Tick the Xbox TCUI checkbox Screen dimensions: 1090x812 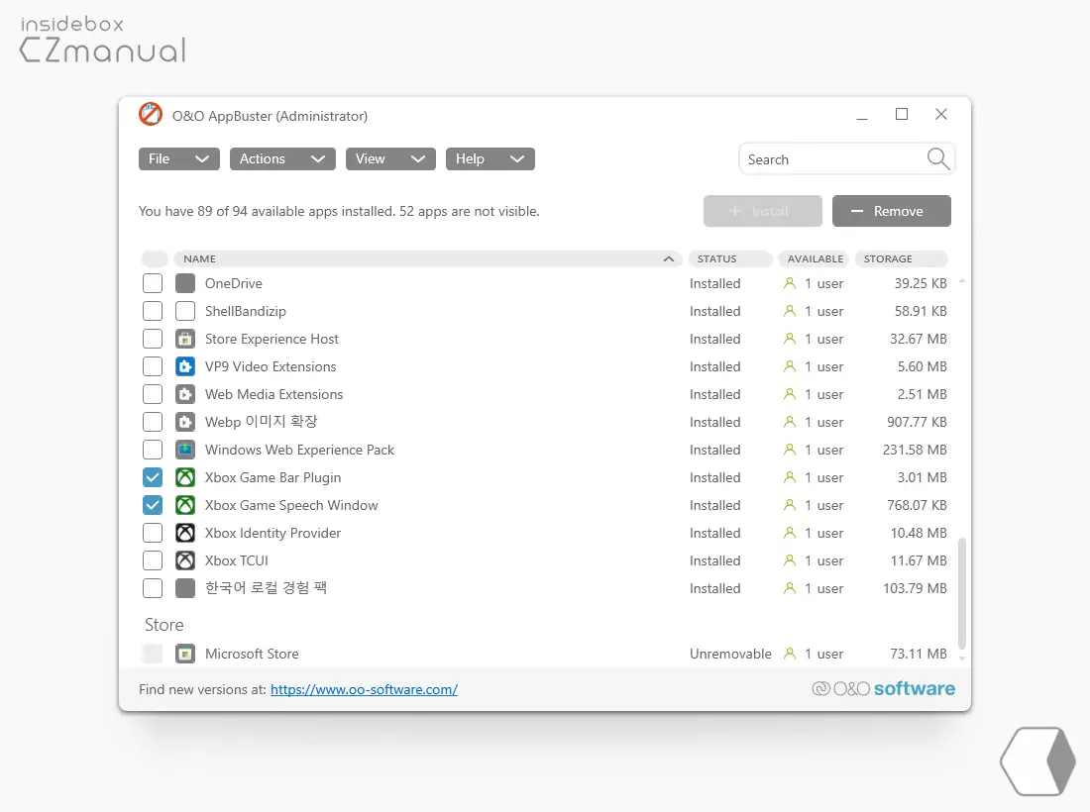coord(153,560)
